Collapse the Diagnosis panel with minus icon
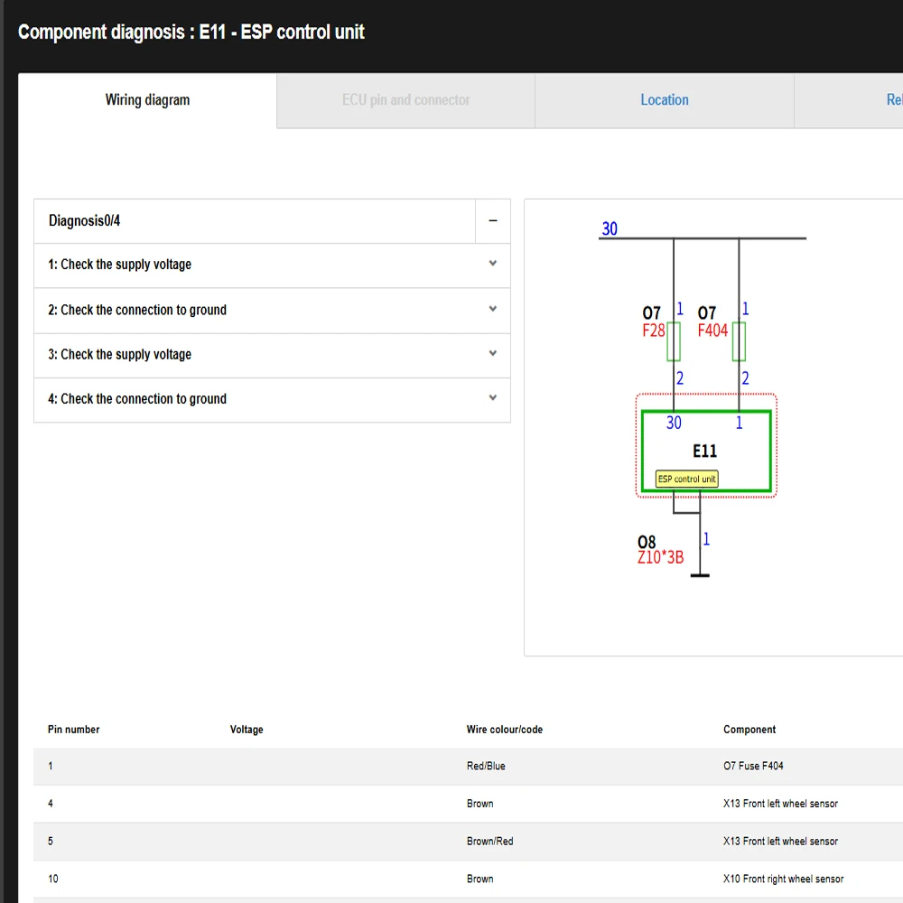 click(493, 220)
